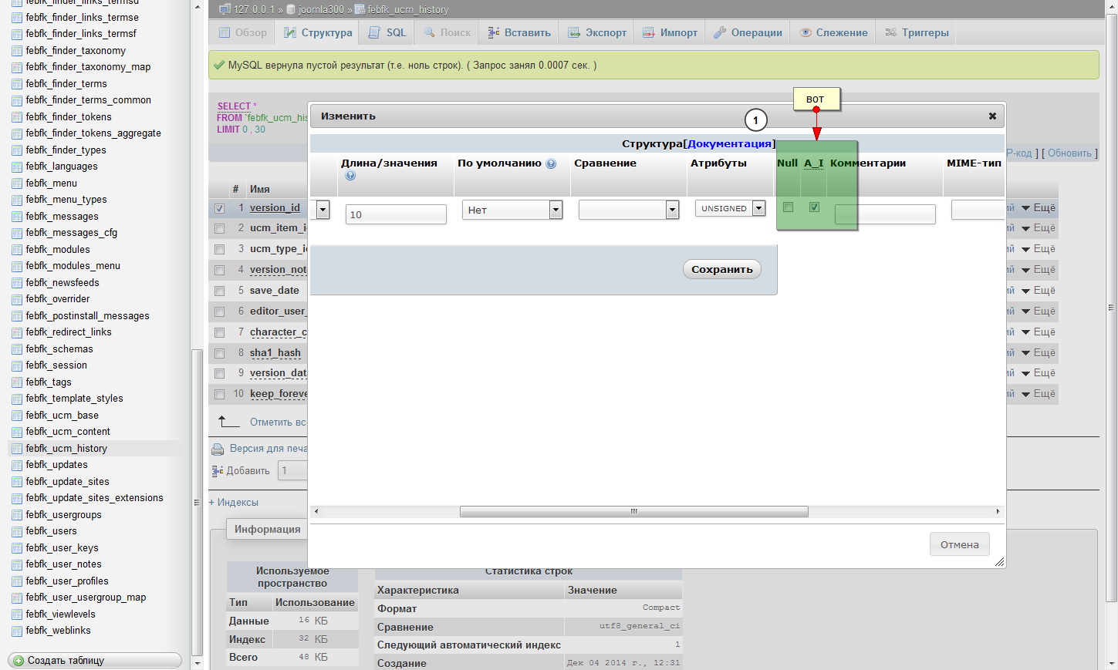Click the table icon beside febfk_weblinks
This screenshot has width=1118, height=670.
click(17, 631)
